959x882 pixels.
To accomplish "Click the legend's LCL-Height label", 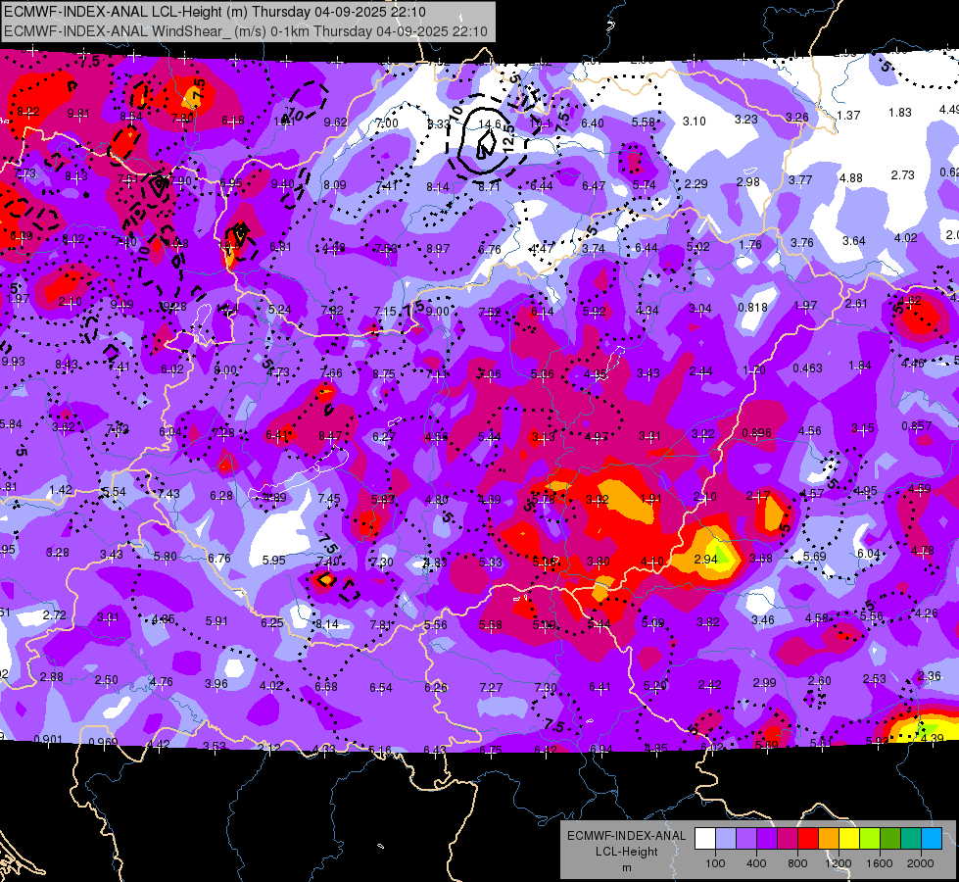I will coord(626,852).
